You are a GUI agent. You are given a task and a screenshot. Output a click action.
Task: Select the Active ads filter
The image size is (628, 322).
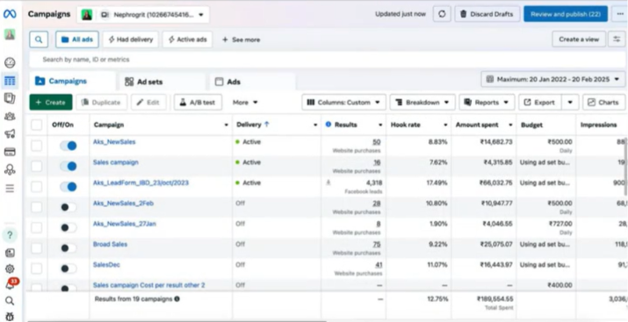[x=187, y=39]
